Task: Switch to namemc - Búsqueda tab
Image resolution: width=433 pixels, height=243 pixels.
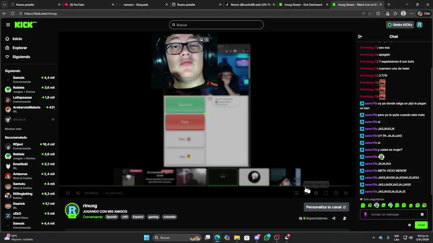Action: click(x=142, y=5)
